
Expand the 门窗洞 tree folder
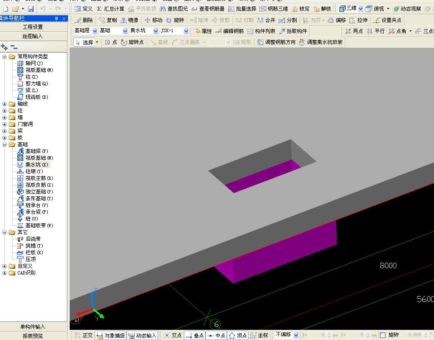coord(4,124)
